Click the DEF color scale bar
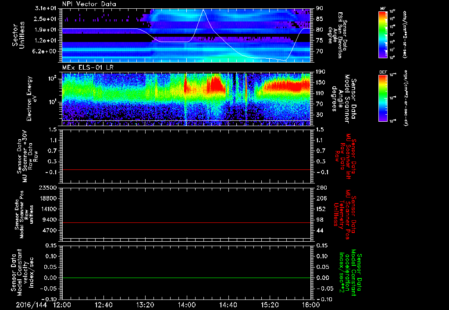 point(383,98)
